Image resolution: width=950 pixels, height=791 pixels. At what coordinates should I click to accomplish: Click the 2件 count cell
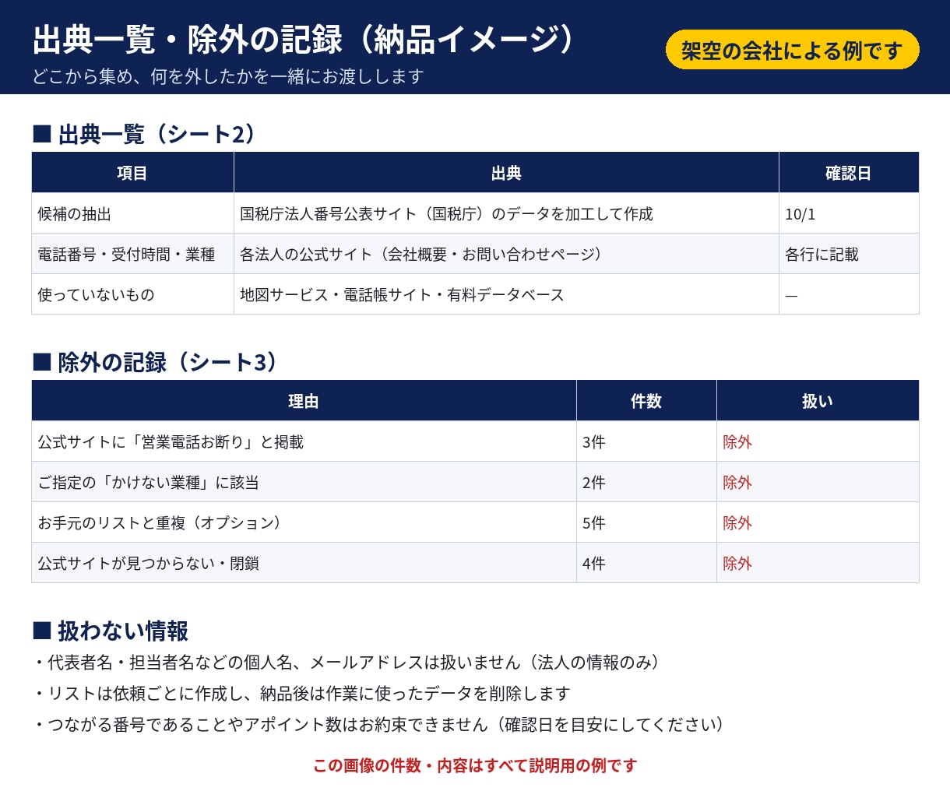pyautogui.click(x=646, y=482)
